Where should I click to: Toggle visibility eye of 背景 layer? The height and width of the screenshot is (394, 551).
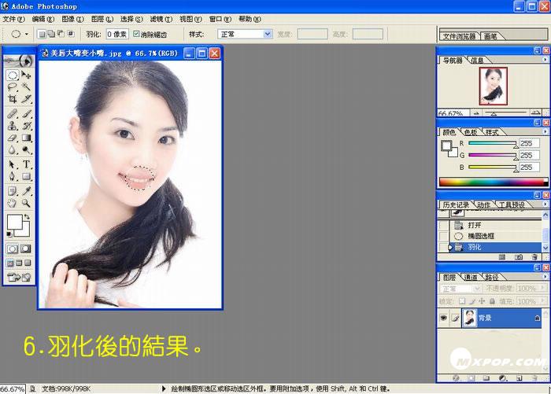[444, 318]
